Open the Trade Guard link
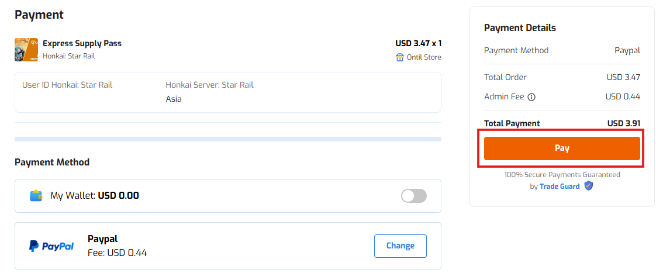 560,186
